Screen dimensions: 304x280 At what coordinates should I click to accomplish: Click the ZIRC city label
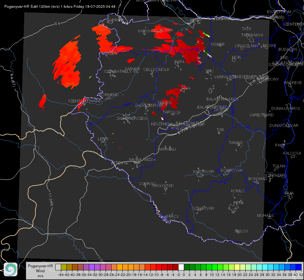click(210, 71)
